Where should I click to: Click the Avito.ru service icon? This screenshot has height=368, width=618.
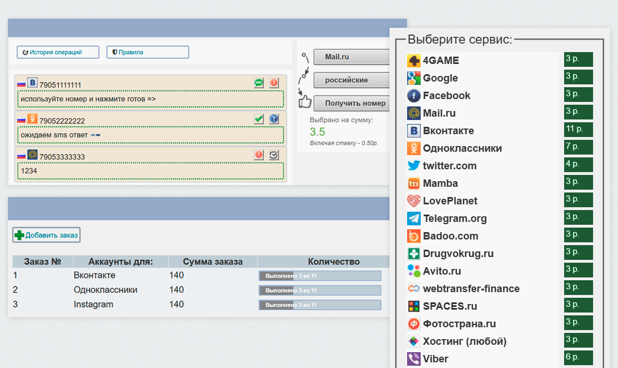tap(413, 271)
